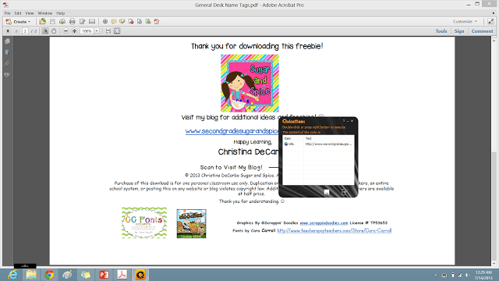
Task: Toggle fit page to window mode
Action: coord(117,31)
